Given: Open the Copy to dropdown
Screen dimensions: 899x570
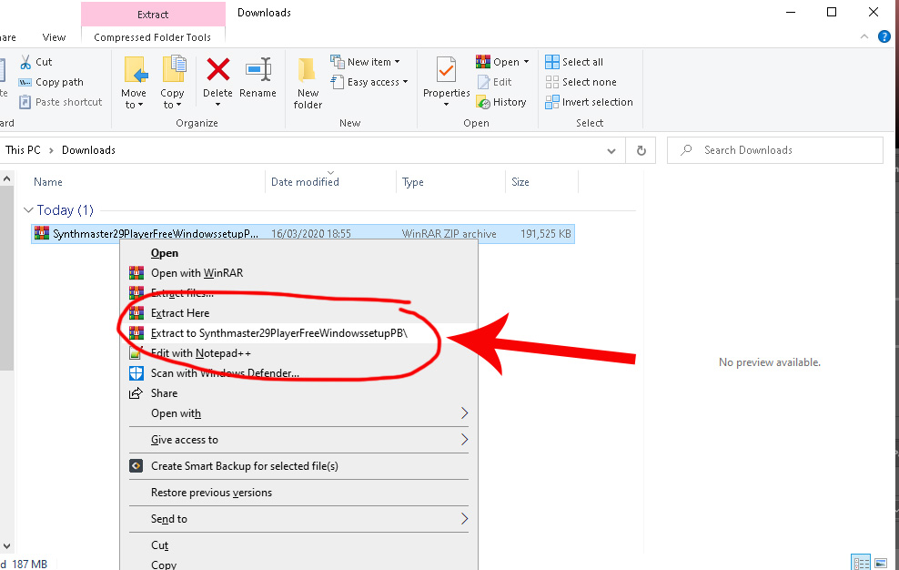Looking at the screenshot, I should (172, 82).
